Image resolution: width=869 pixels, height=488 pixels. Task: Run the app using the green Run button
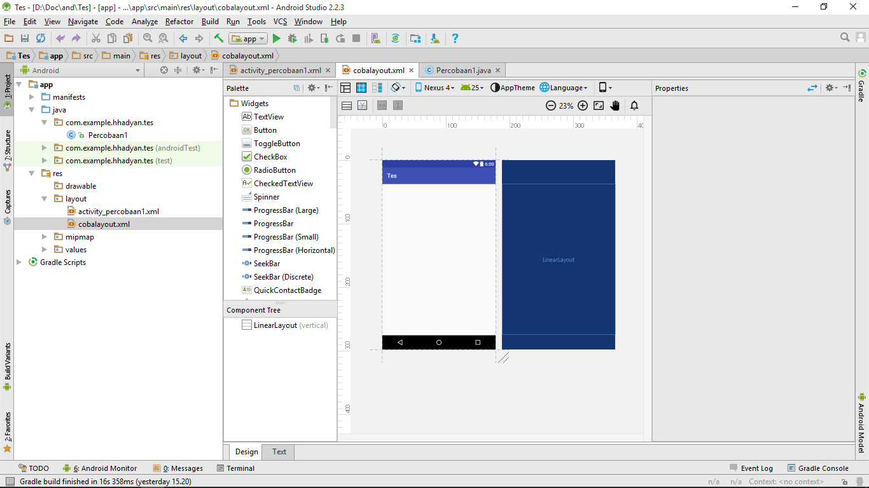tap(276, 38)
